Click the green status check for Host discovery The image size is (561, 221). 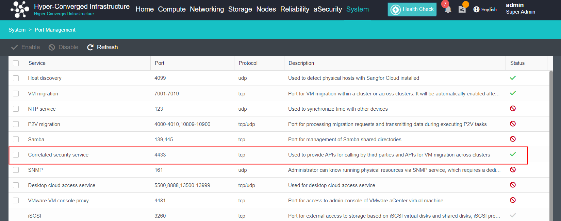(513, 78)
